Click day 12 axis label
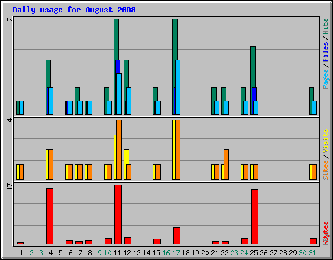 coord(127,253)
